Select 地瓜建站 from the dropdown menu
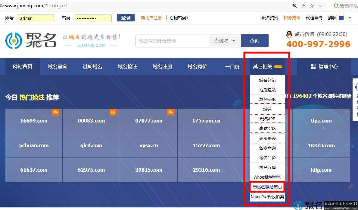The height and width of the screenshot is (210, 358). pyautogui.click(x=267, y=90)
